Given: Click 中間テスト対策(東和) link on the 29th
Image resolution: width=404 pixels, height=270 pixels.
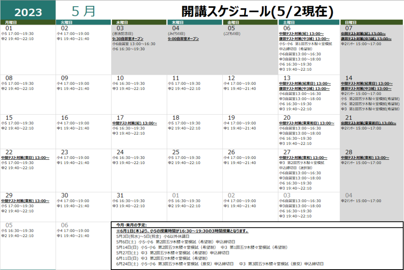Looking at the screenshot, I should [x=25, y=200].
